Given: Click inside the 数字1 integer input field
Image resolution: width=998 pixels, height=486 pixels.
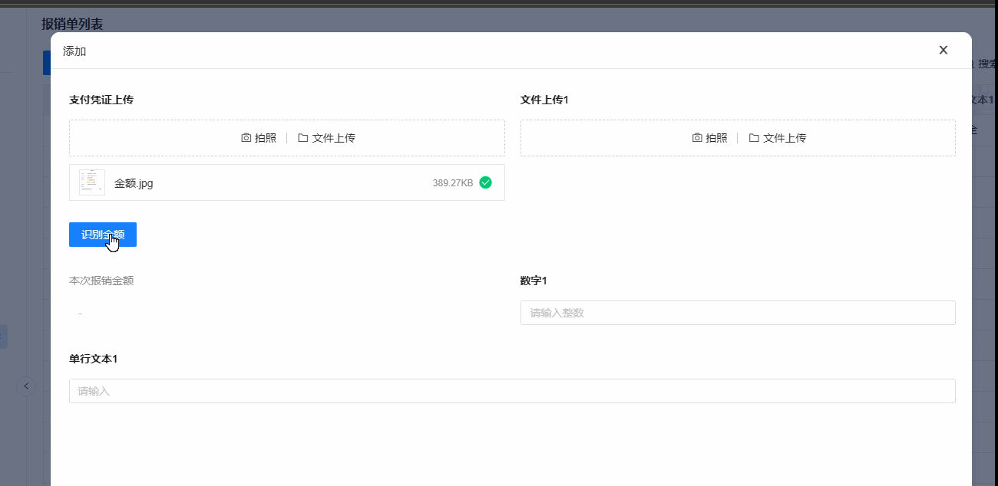Looking at the screenshot, I should [737, 312].
